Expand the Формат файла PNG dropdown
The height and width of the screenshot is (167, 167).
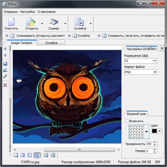coord(155,72)
